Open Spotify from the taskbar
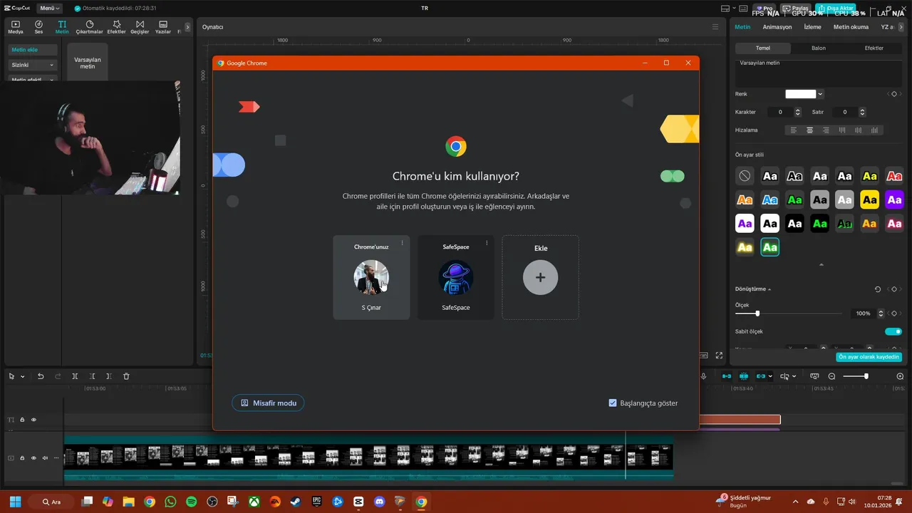This screenshot has height=513, width=912. tap(191, 502)
